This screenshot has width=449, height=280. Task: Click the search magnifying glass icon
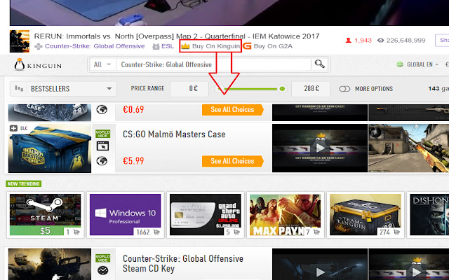(320, 64)
